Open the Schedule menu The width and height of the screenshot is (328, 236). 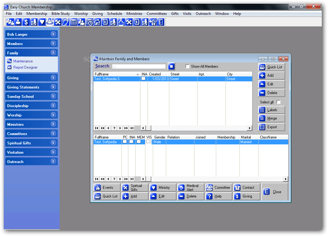(x=115, y=14)
